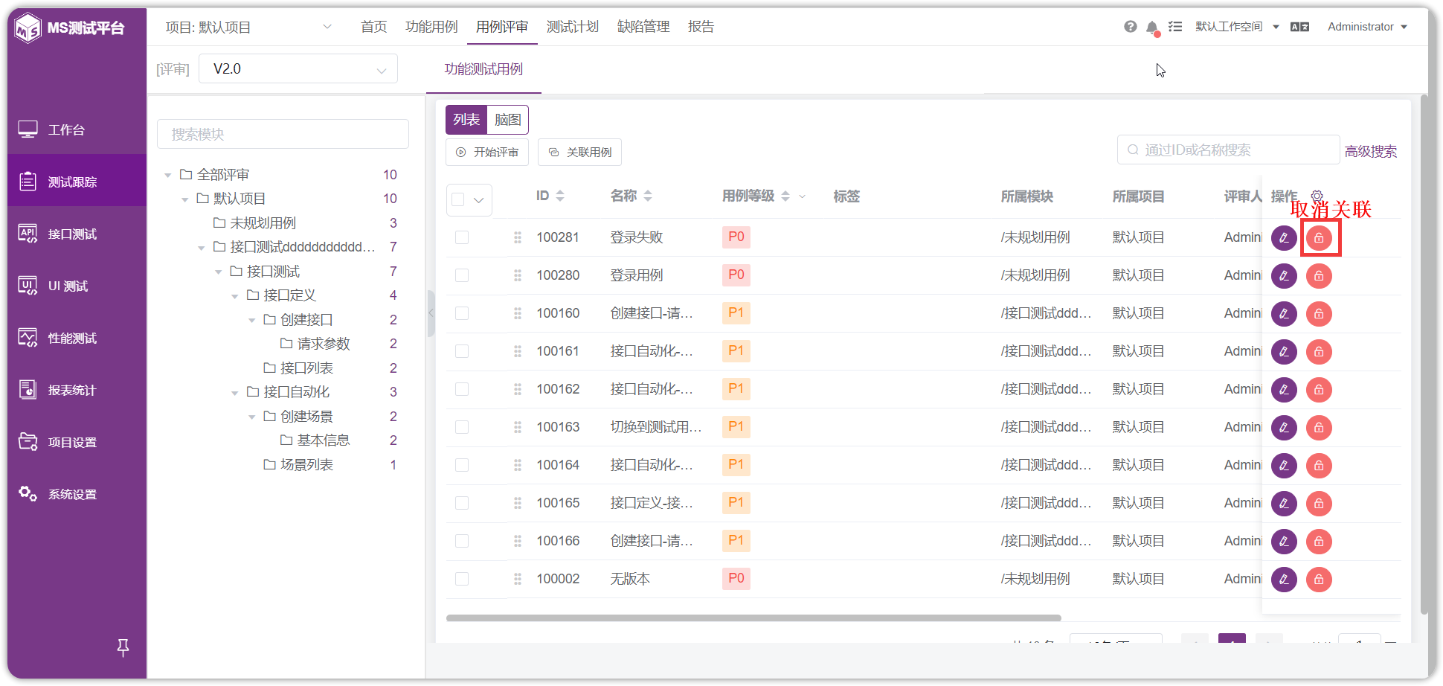Open the 性能测试 performance sidebar icon

tap(28, 338)
